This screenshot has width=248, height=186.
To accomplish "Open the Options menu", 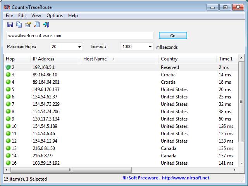I will coord(55,15).
